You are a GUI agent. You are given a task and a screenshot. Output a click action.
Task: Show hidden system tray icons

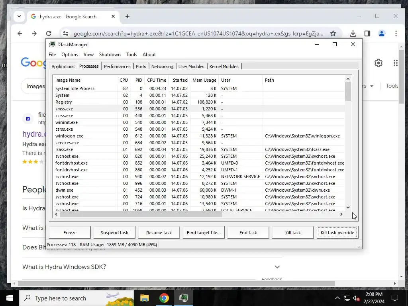point(337,298)
